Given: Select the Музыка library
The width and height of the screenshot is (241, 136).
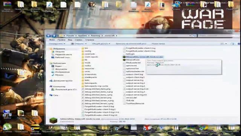Looking at the screenshot, I should coord(59,75).
